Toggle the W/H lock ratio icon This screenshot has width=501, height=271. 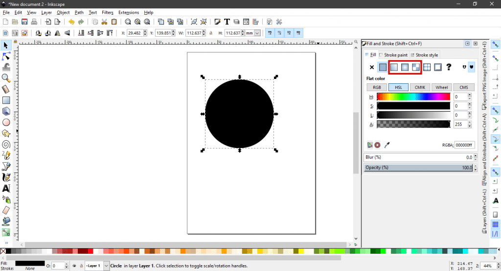click(x=210, y=33)
